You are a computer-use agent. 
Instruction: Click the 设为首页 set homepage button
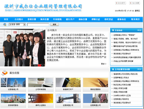tap(120, 3)
